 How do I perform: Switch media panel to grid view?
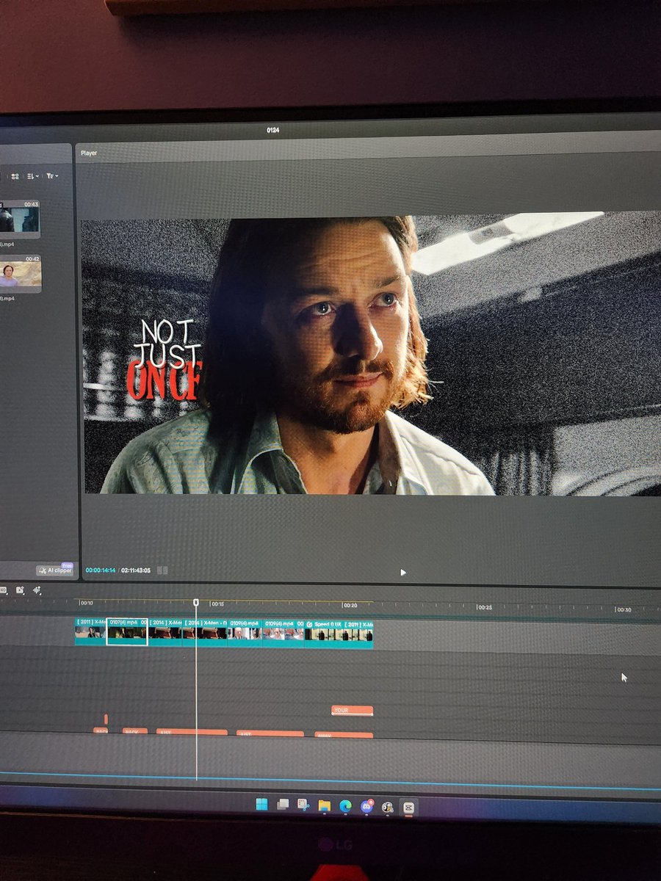(x=15, y=176)
